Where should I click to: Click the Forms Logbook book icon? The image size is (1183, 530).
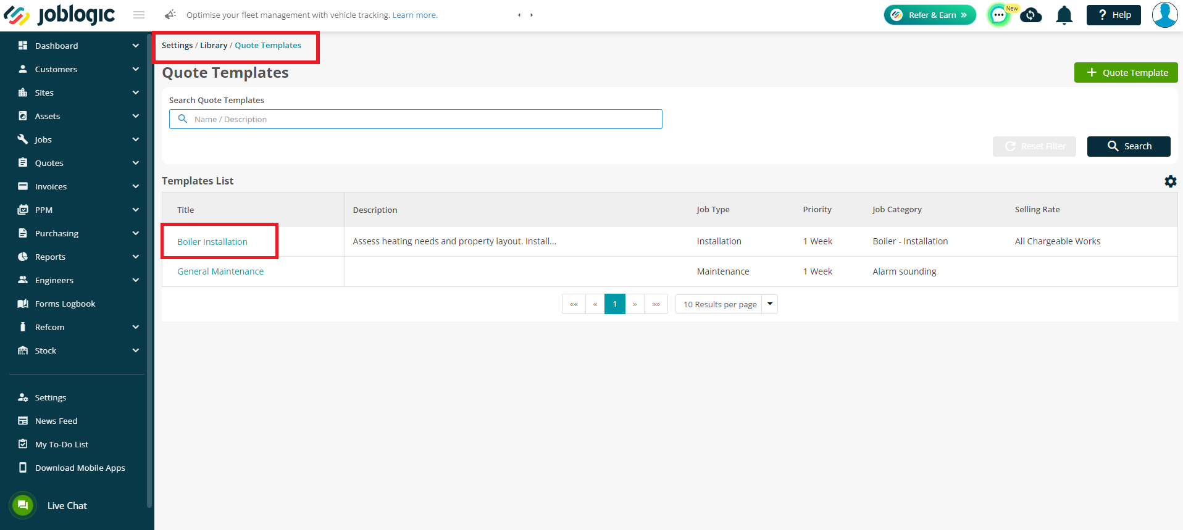tap(23, 304)
